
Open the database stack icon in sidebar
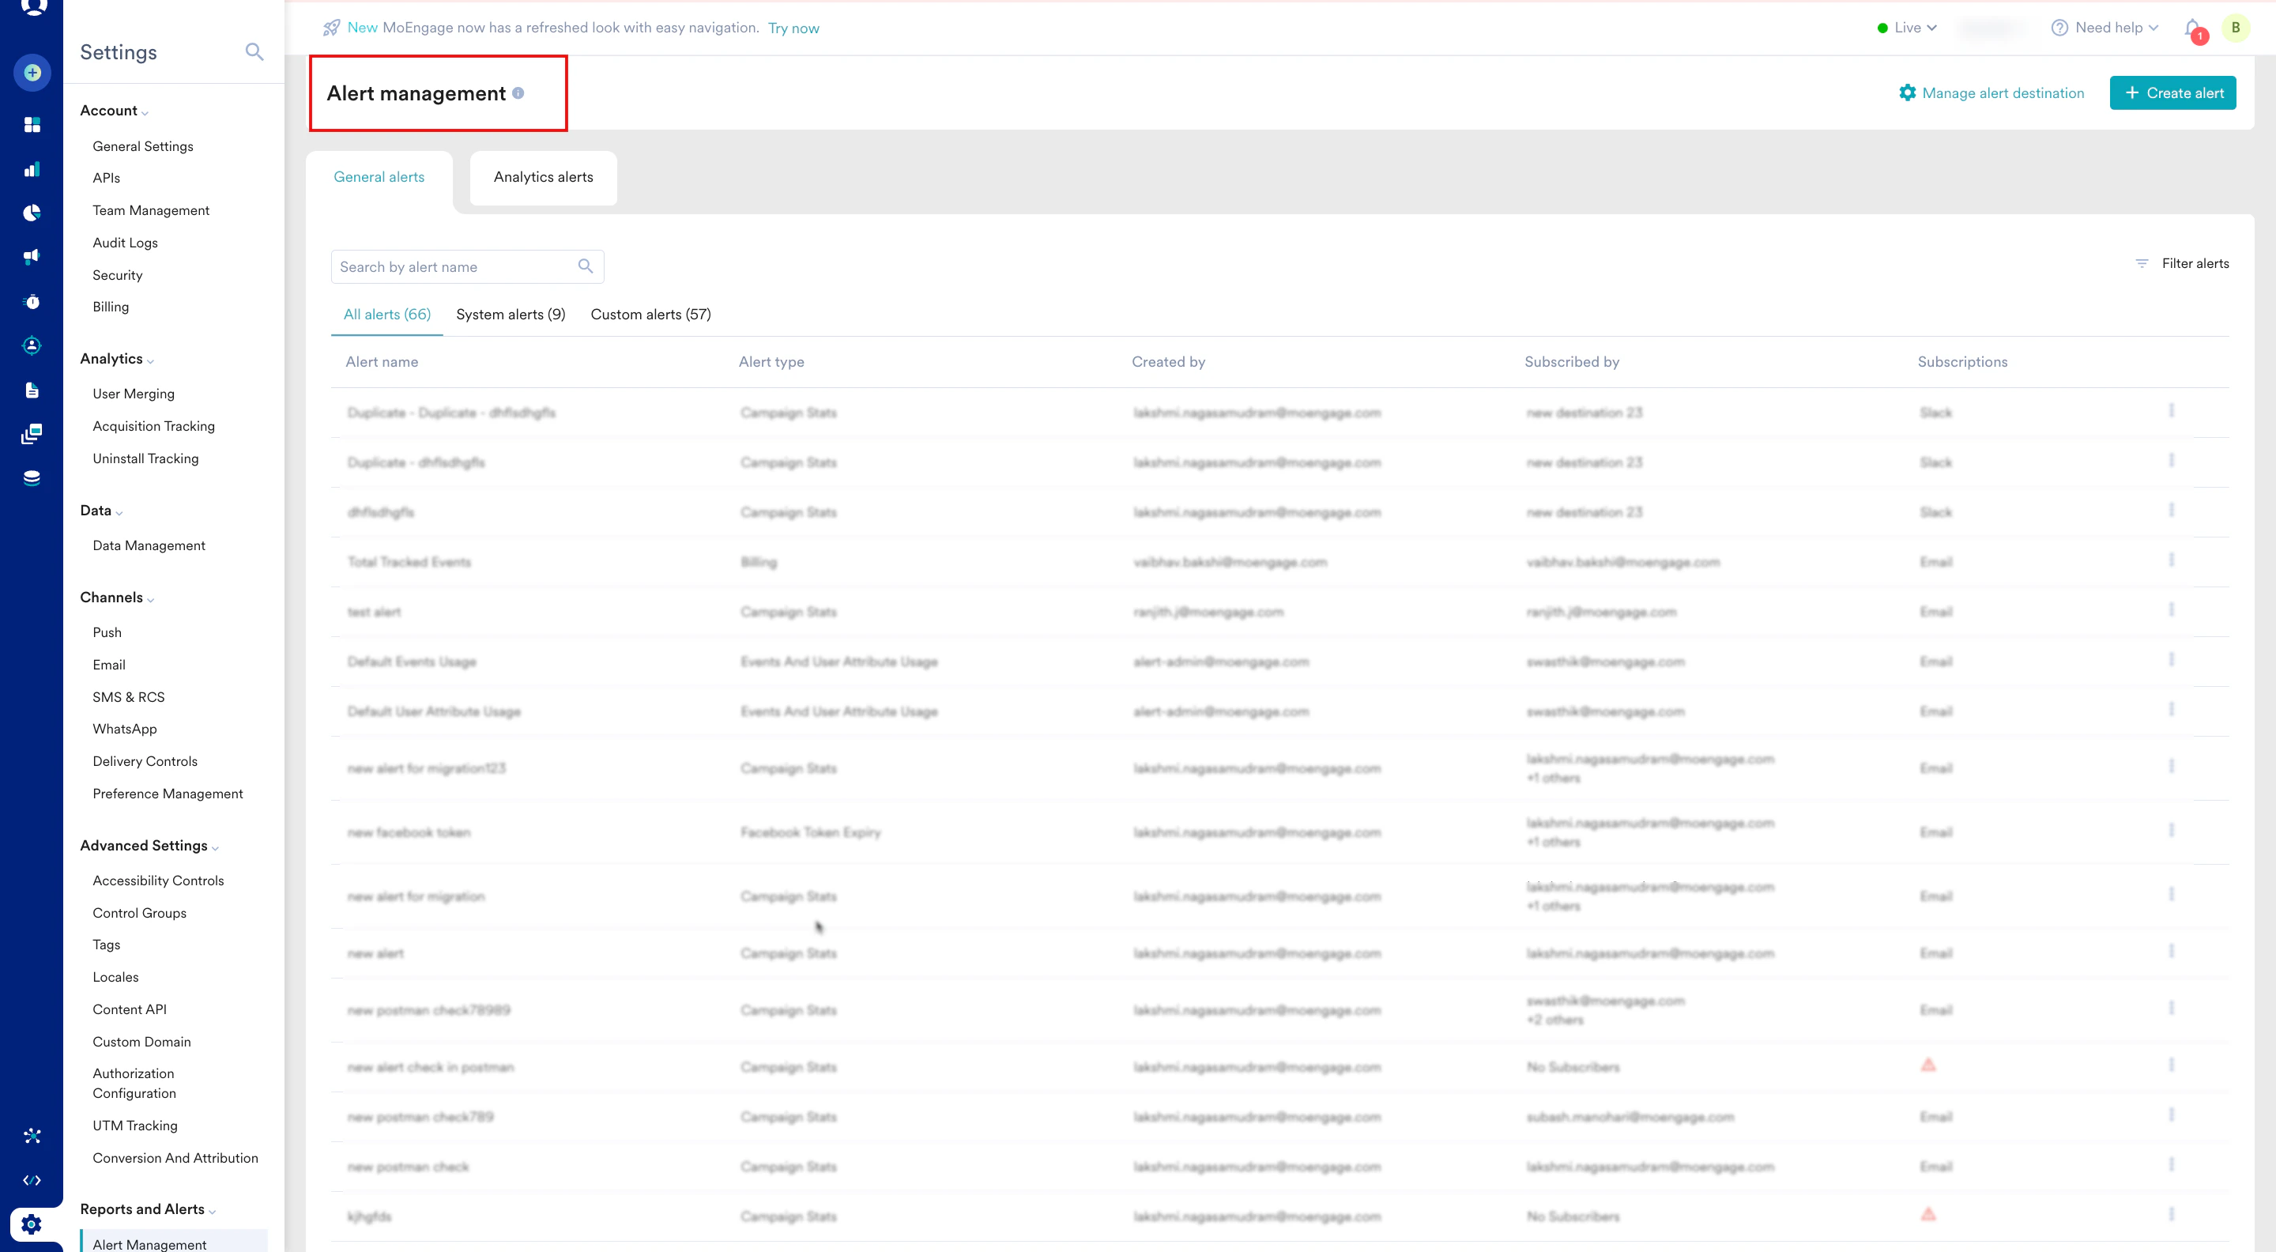pos(32,478)
